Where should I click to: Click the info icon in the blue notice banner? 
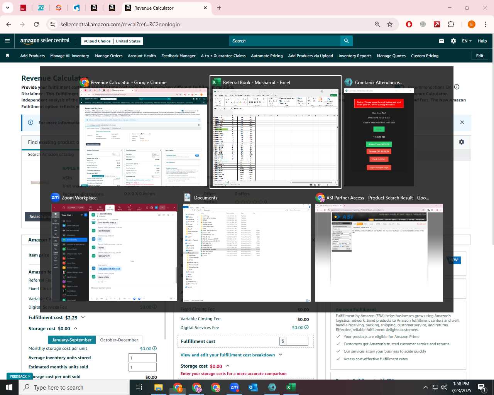30,122
